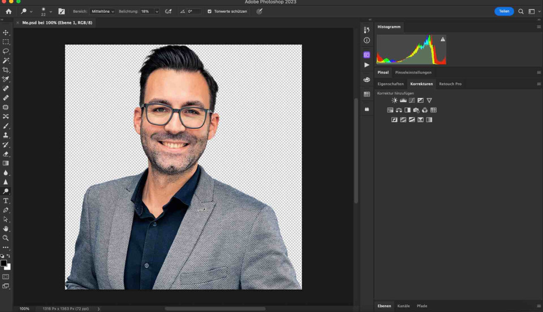543x312 pixels.
Task: Click the foreground color swatch
Action: pos(4,263)
